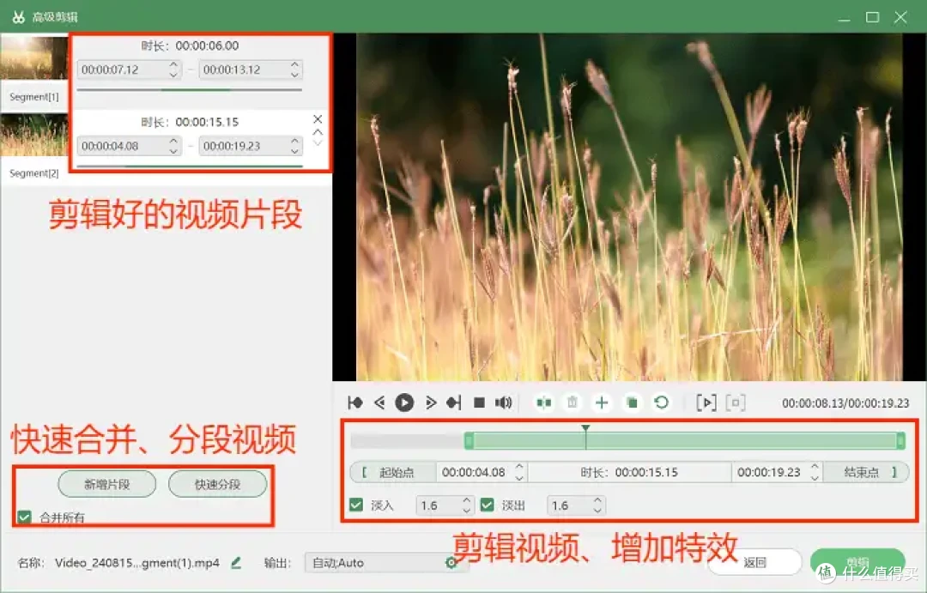Edit the output file name with pencil icon
Image resolution: width=927 pixels, height=593 pixels.
pos(236,562)
